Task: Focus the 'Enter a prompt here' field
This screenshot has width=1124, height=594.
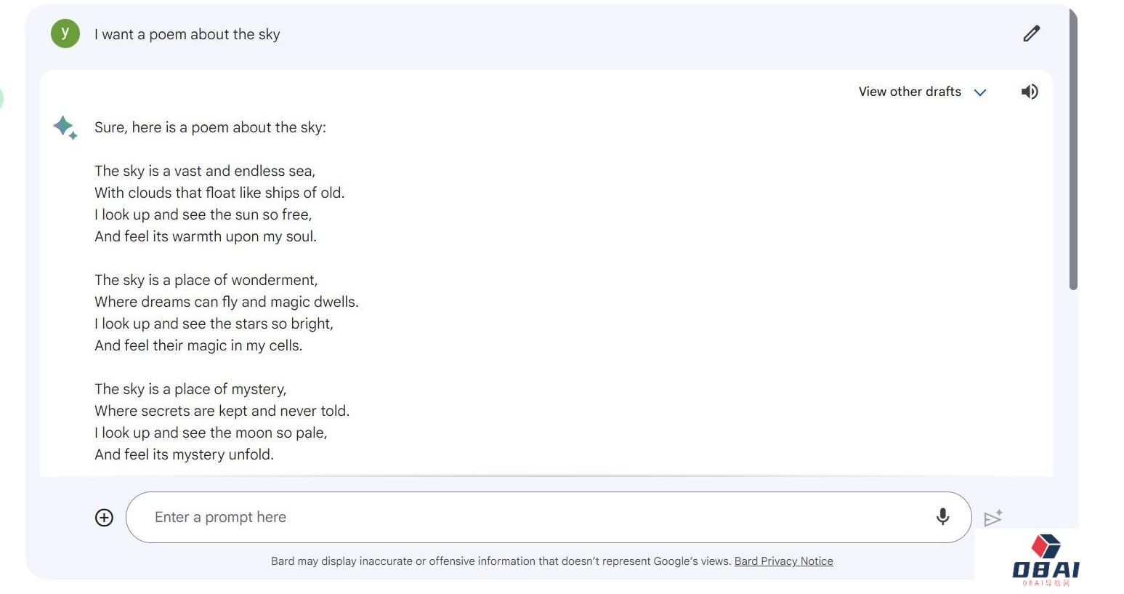Action: click(x=530, y=517)
